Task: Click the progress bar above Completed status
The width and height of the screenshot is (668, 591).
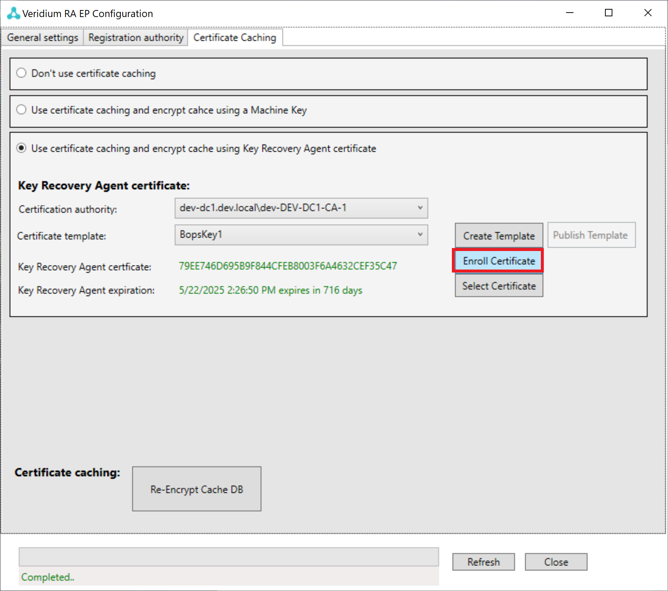Action: [x=229, y=557]
